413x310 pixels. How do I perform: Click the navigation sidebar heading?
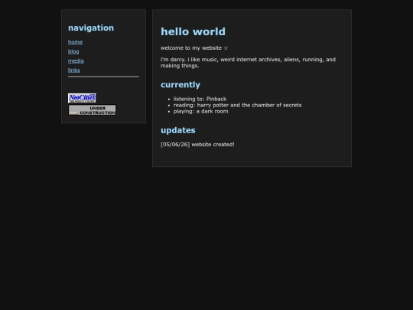coord(91,28)
